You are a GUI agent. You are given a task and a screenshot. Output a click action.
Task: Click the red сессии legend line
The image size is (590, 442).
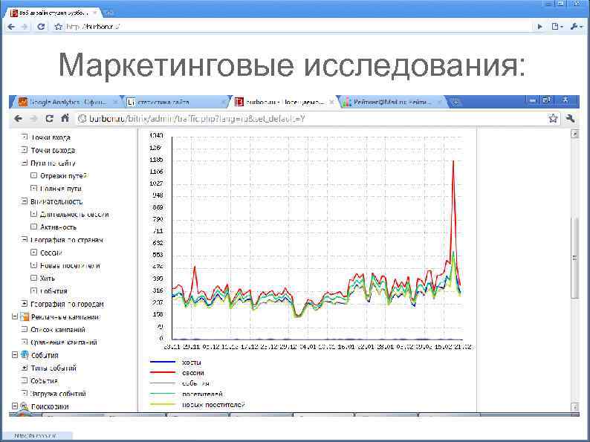pyautogui.click(x=163, y=372)
